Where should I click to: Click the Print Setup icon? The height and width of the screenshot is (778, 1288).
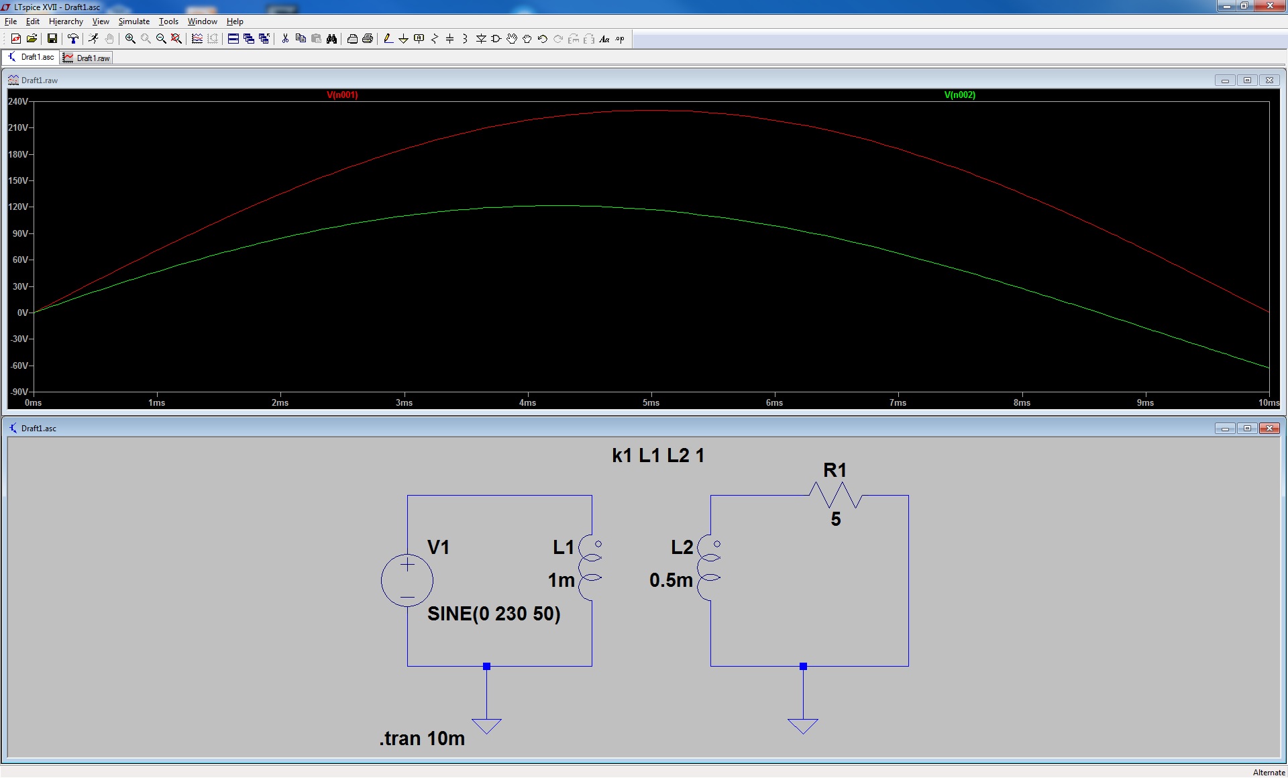click(x=352, y=39)
